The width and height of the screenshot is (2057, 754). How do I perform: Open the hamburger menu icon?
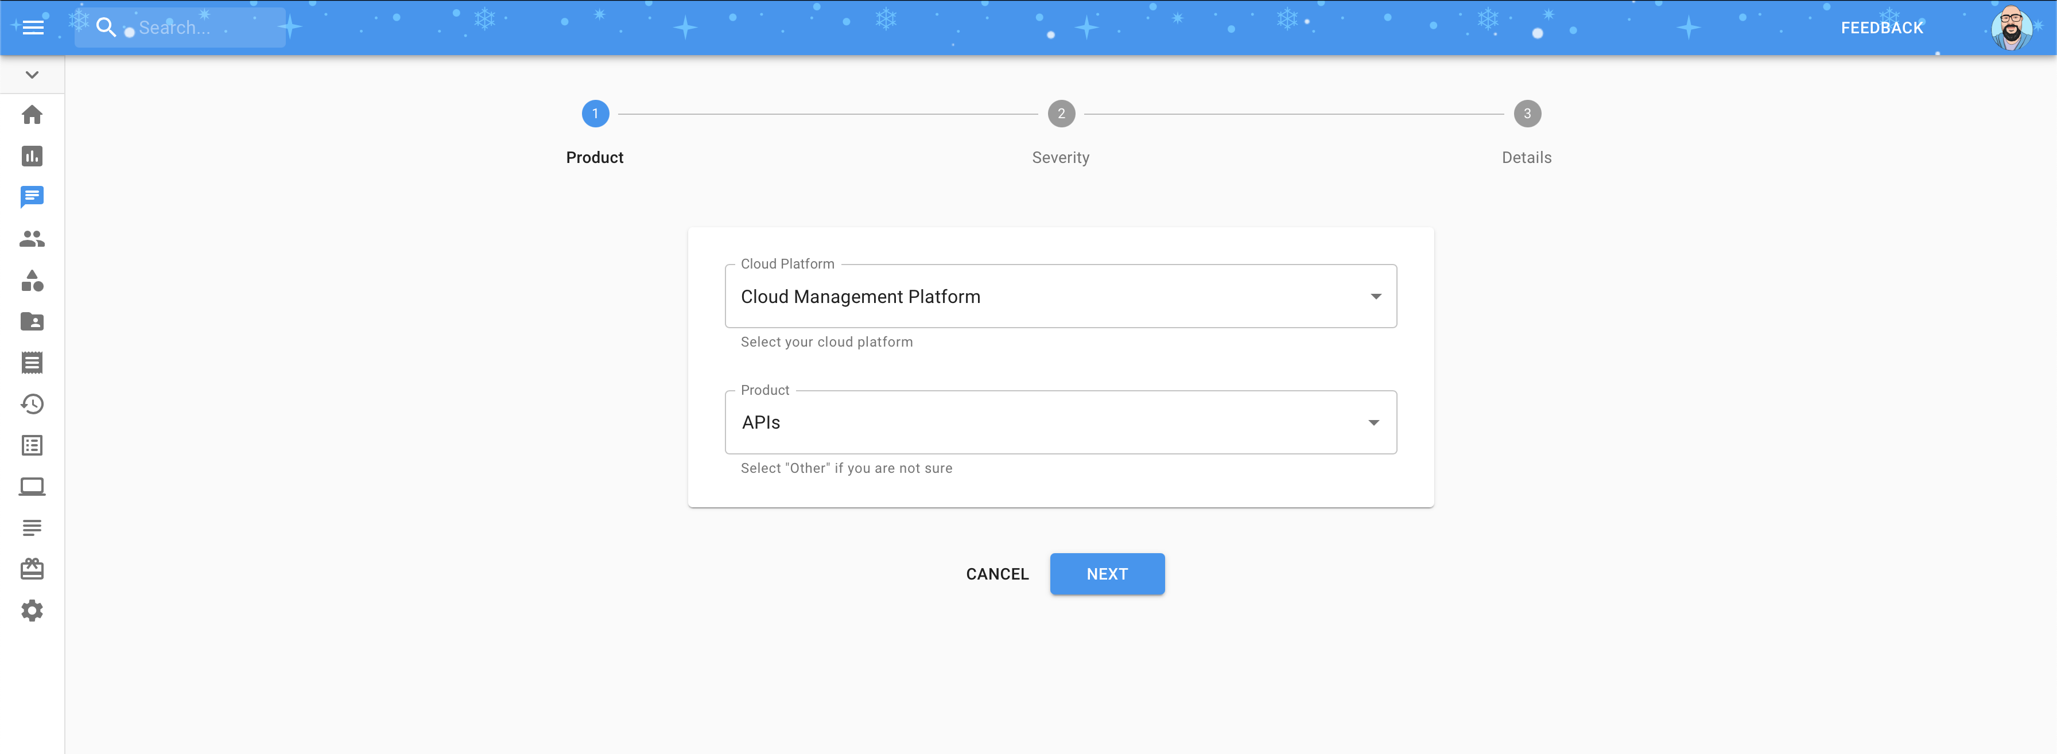pos(32,28)
